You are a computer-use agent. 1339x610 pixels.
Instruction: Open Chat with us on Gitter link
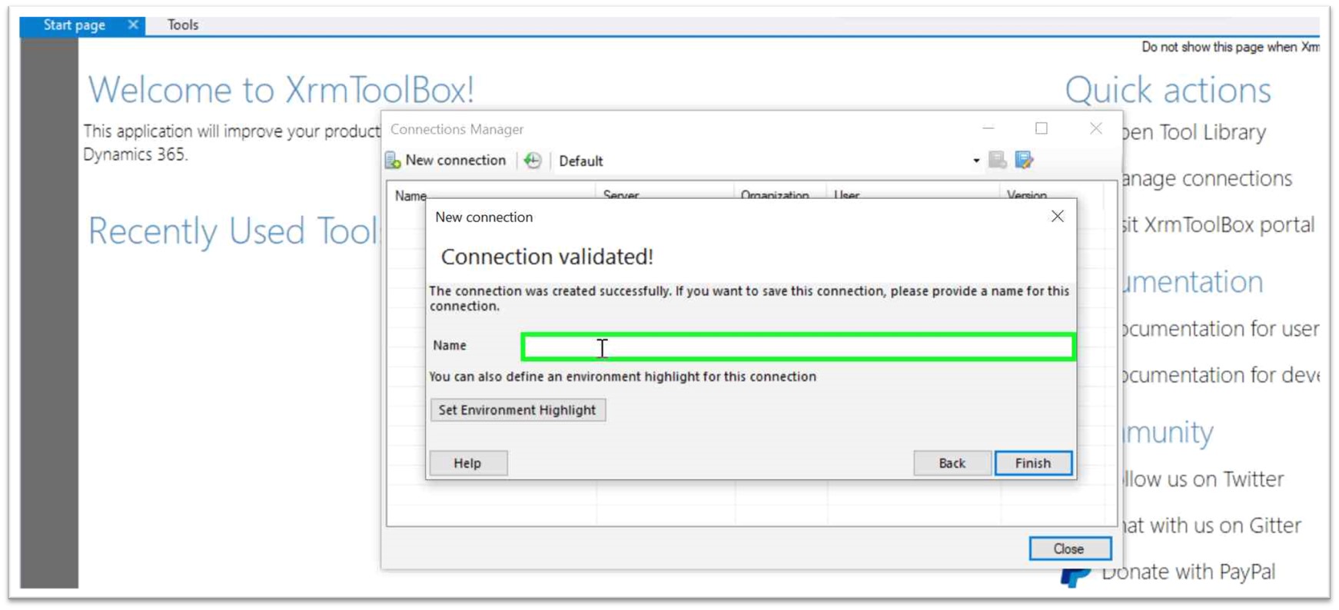pos(1212,525)
